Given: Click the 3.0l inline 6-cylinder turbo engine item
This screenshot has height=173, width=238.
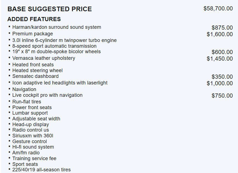Looking at the screenshot, I should coord(64,40).
